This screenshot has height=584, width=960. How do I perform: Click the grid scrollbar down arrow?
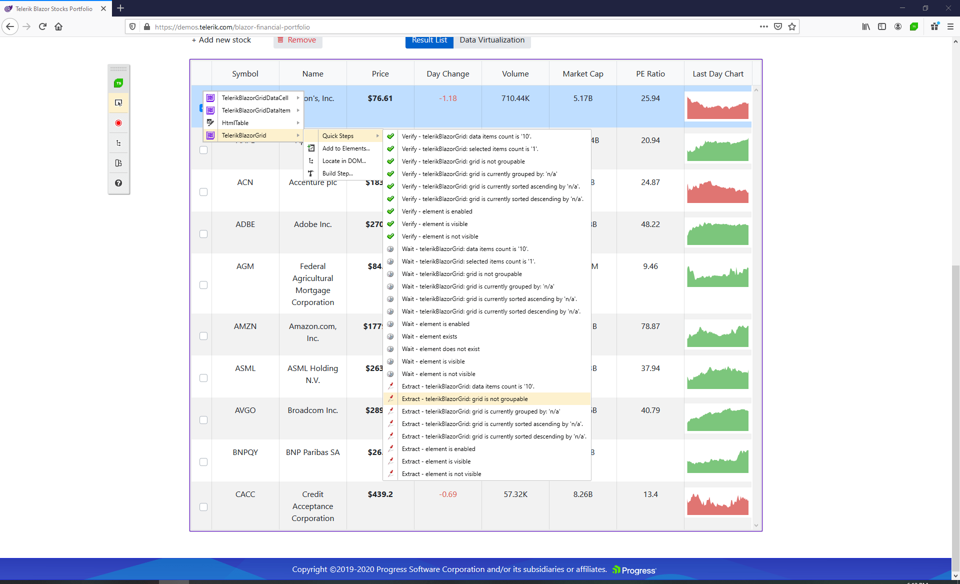[756, 525]
